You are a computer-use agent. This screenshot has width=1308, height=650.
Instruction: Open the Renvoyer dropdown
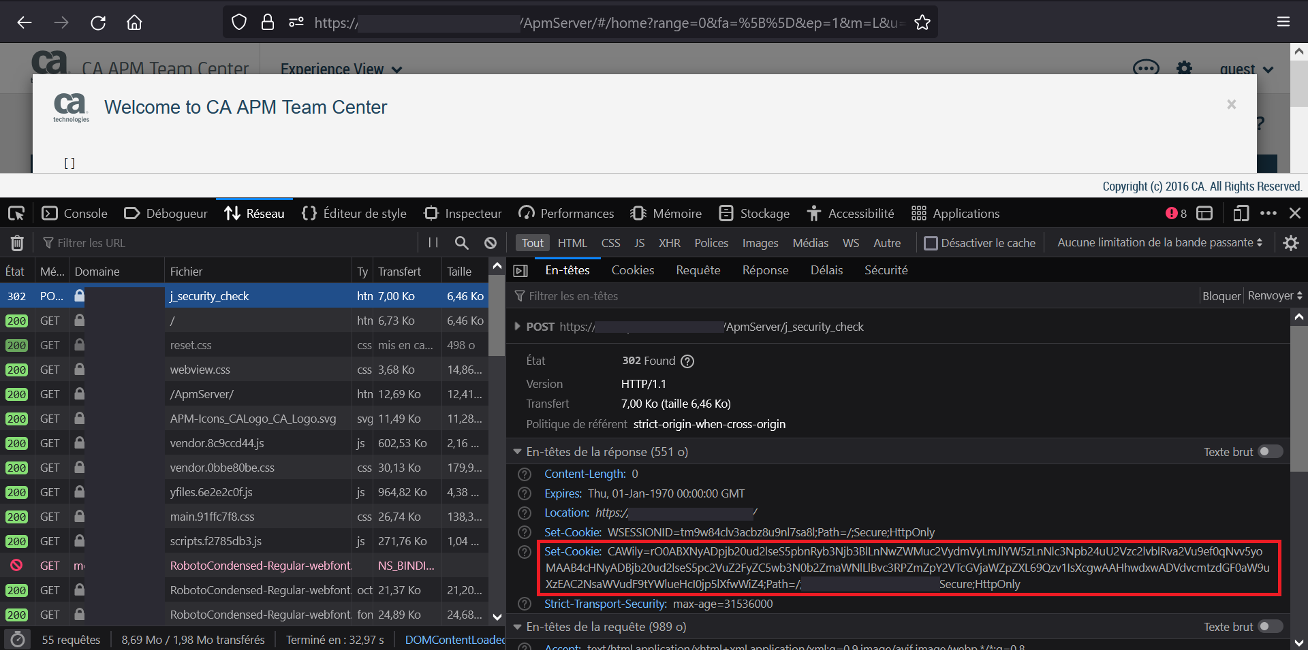click(x=1275, y=296)
